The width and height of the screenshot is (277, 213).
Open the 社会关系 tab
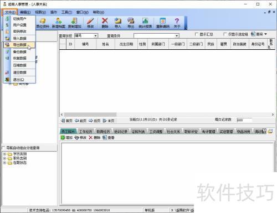(x=173, y=132)
